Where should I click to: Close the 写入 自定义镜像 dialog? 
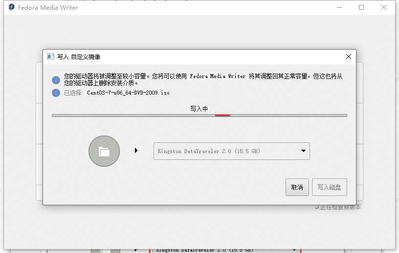[x=349, y=57]
